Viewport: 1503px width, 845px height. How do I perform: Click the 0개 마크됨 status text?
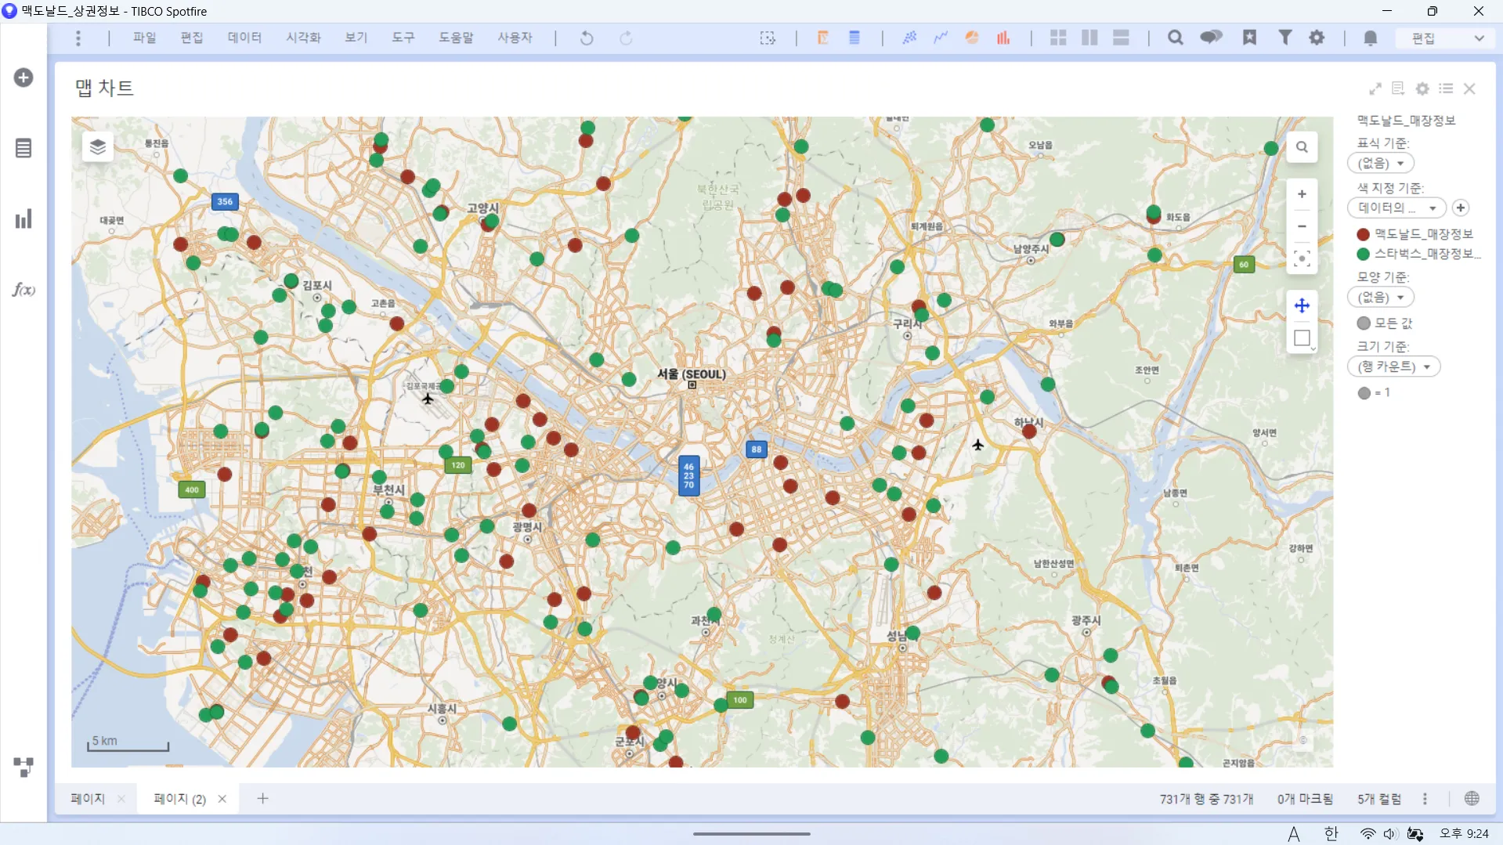1305,799
